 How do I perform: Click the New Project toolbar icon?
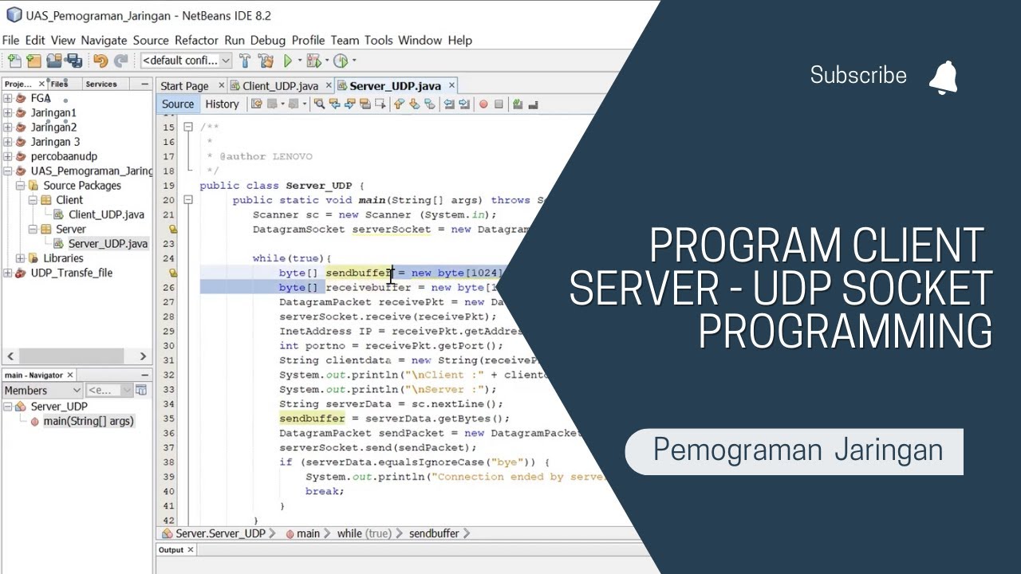coord(34,61)
